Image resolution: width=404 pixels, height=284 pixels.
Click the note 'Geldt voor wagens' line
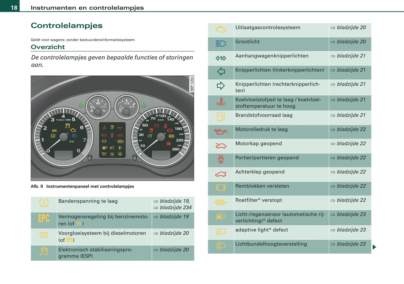[x=83, y=40]
